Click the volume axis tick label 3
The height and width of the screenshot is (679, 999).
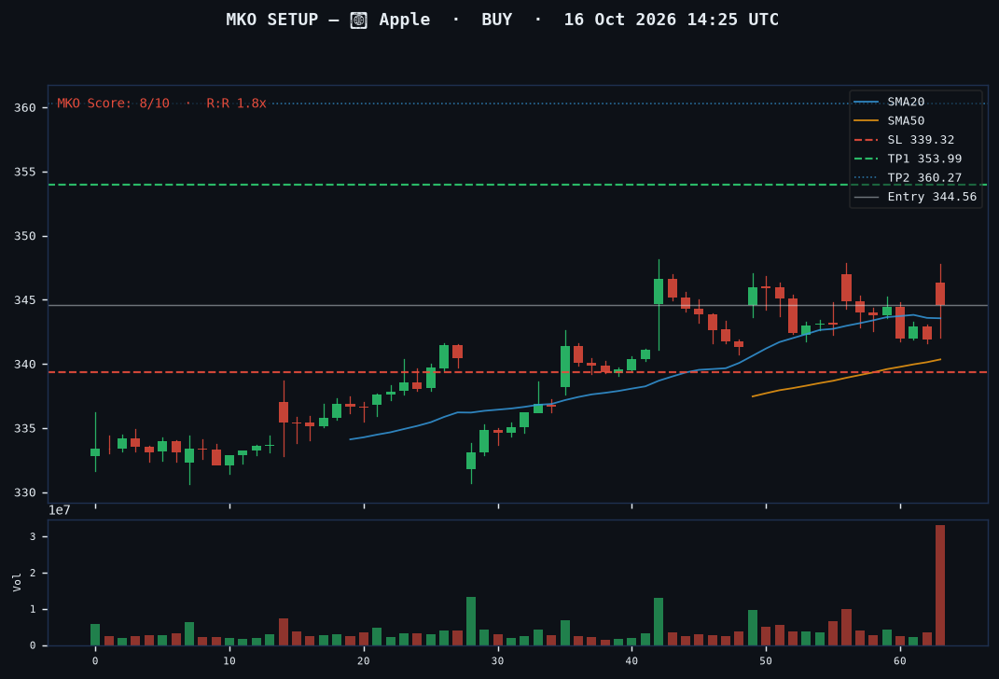point(33,537)
